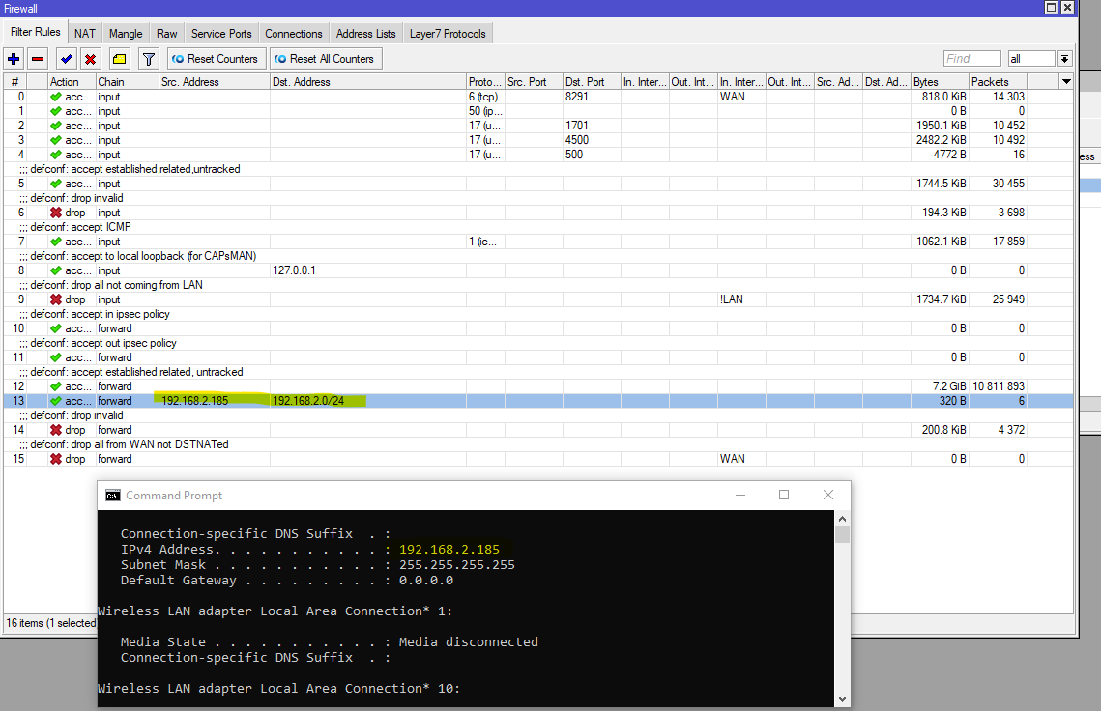Open the Service Ports tab
The width and height of the screenshot is (1101, 711).
(221, 34)
